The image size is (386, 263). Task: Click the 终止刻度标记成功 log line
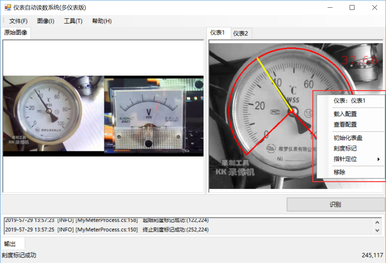point(107,230)
